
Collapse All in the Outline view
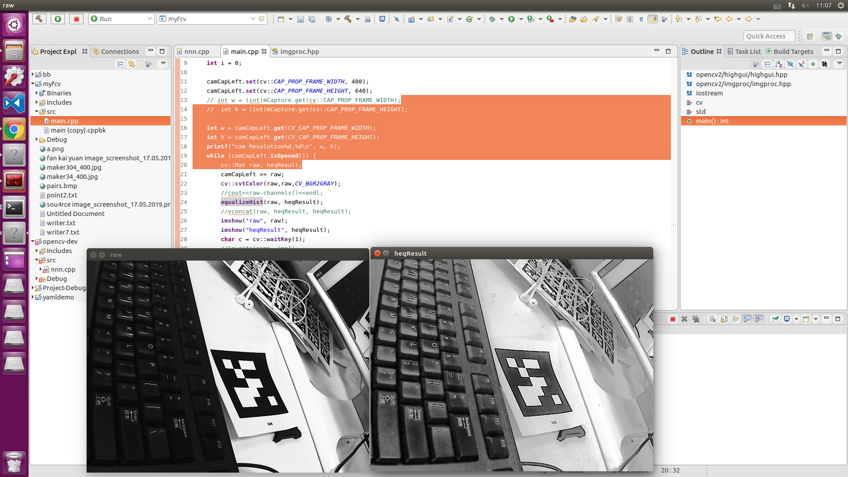(767, 64)
